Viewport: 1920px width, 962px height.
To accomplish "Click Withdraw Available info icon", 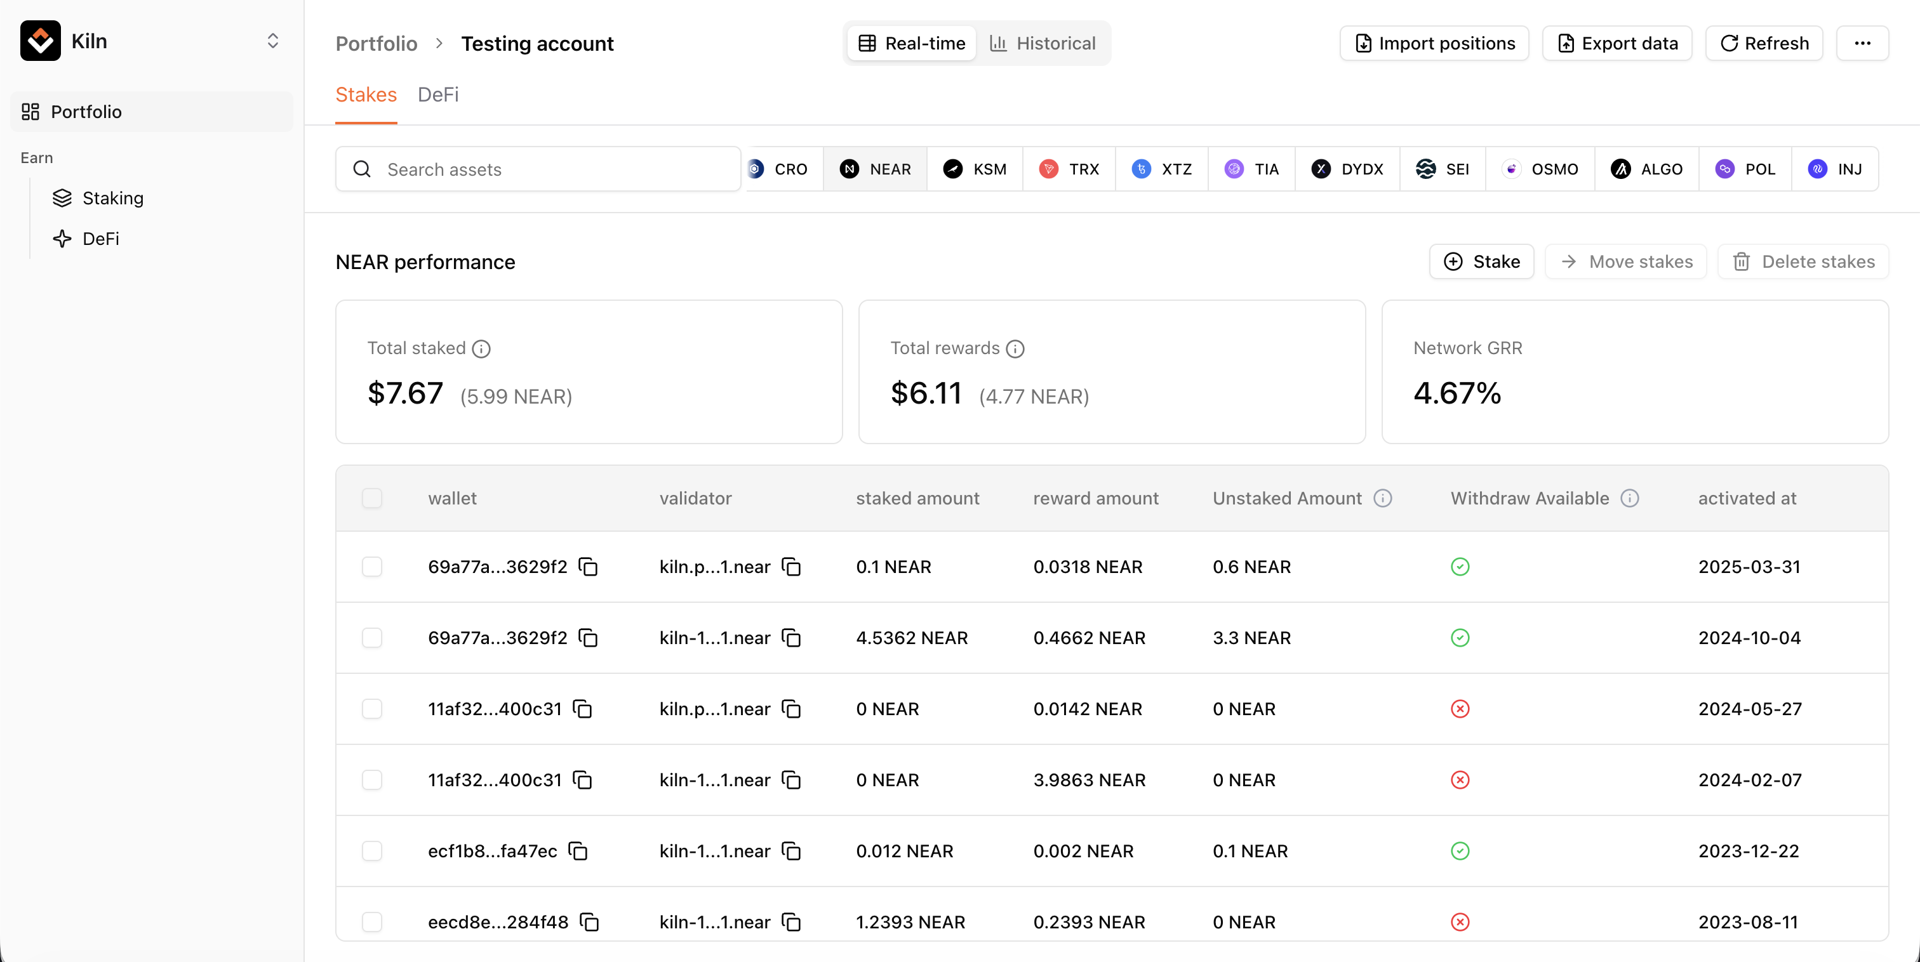I will click(x=1629, y=499).
